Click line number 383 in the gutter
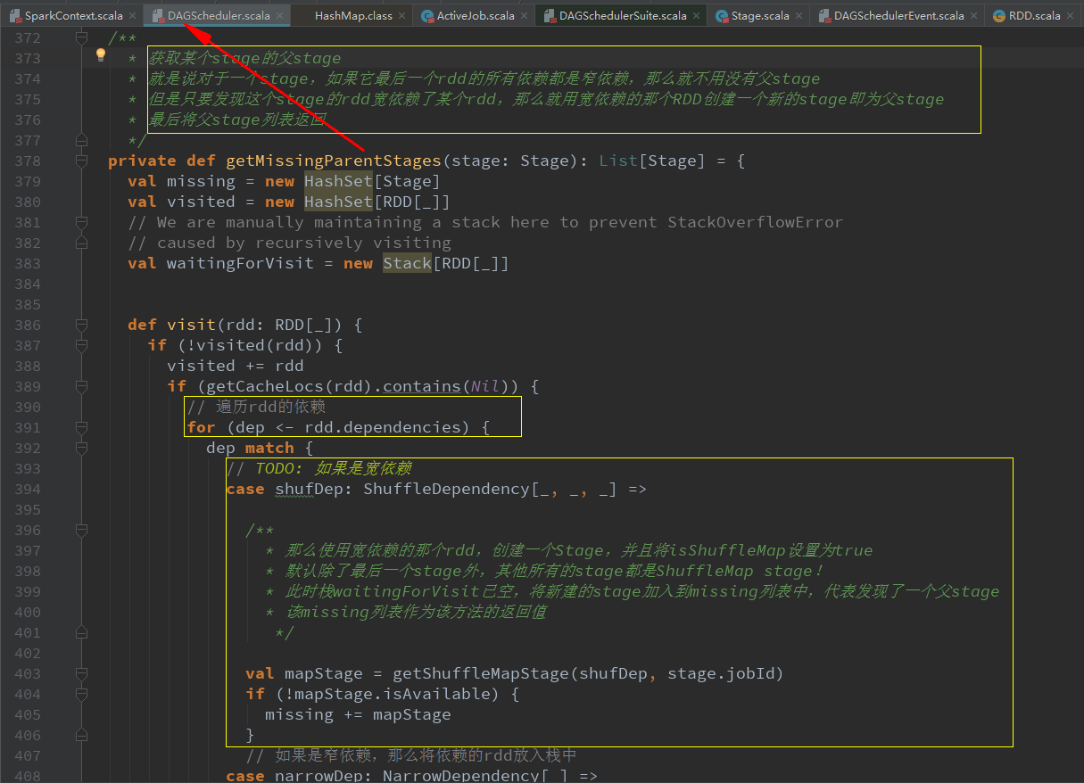This screenshot has height=783, width=1084. pos(28,263)
